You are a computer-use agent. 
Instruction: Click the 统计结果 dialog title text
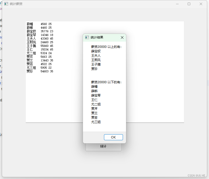(x=97, y=37)
